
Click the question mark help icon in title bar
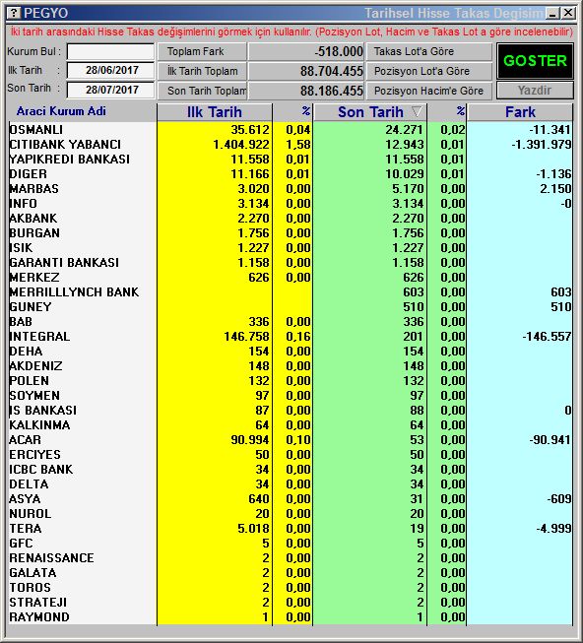(x=14, y=13)
